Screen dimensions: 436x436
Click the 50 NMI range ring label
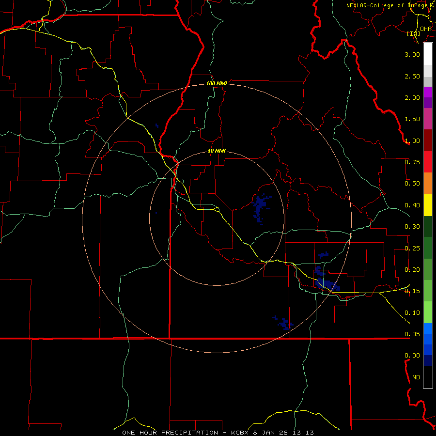point(217,151)
